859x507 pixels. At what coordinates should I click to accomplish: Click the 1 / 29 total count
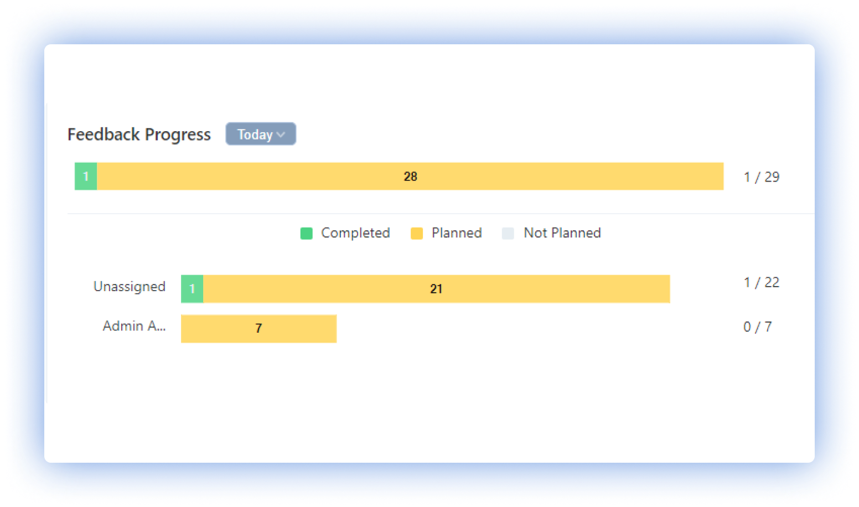(x=761, y=177)
